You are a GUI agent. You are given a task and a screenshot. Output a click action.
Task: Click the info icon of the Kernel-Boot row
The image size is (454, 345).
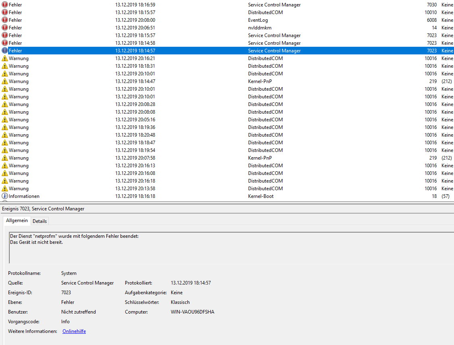(5, 196)
